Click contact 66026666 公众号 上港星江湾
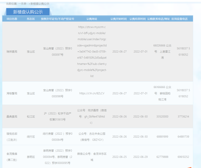The width and height of the screenshot is (201, 168). pyautogui.click(x=162, y=52)
